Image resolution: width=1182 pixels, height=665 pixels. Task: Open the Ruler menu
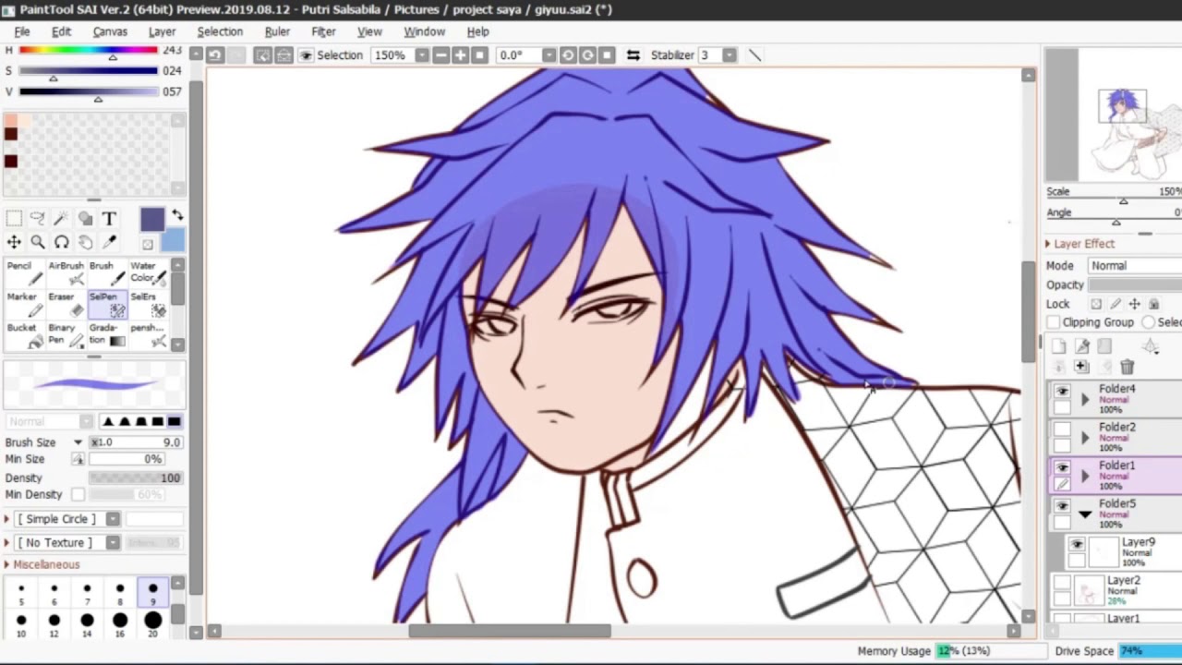click(277, 31)
